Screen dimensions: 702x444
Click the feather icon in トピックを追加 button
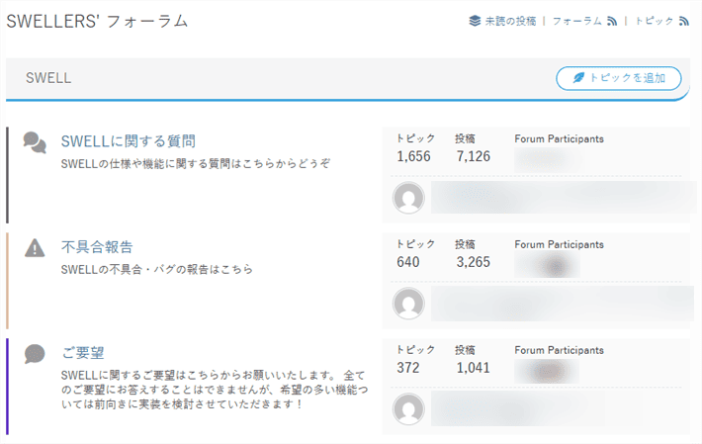(578, 78)
